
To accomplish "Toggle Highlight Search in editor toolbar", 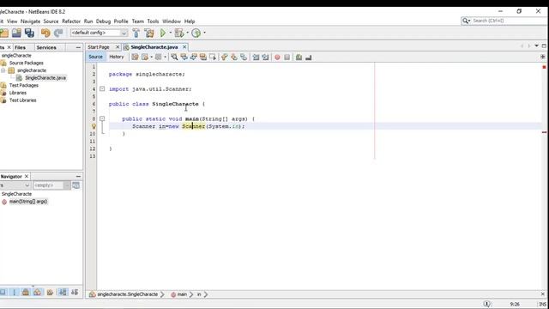I will [x=203, y=58].
